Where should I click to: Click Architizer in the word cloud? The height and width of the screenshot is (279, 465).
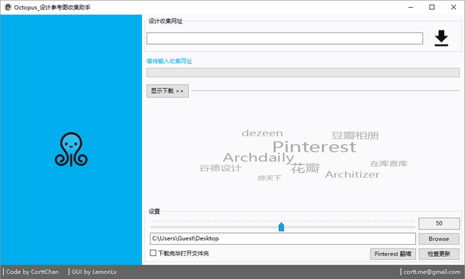point(353,174)
